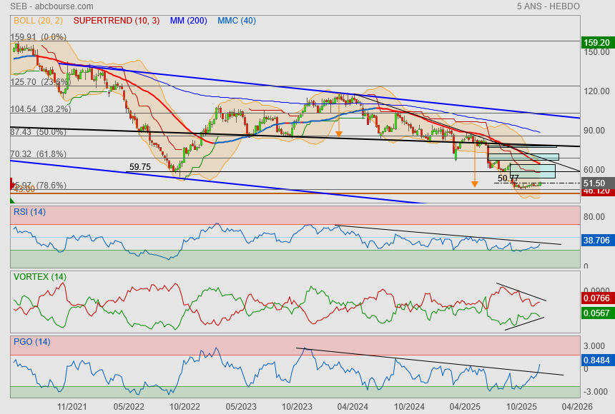Click the orange down arrow near 04/2024

pos(338,132)
